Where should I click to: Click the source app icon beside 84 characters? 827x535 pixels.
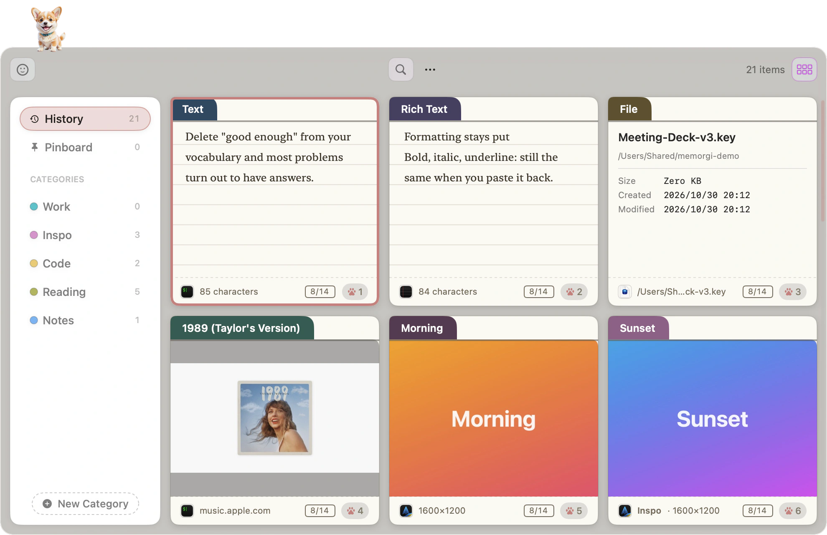click(406, 292)
